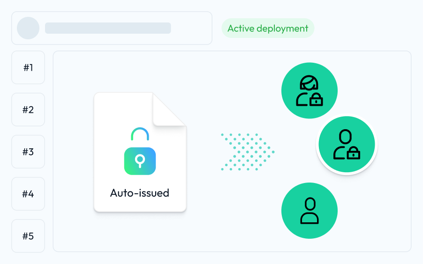Click the Active deployment status badge
Screen dimensions: 423x264
click(x=268, y=29)
